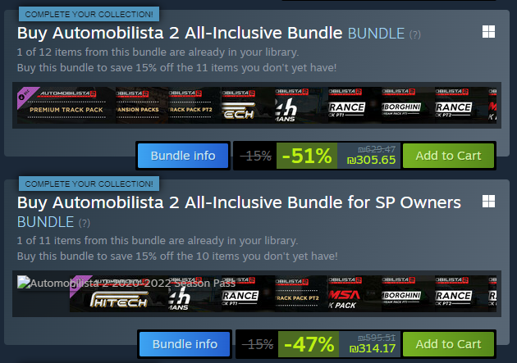The width and height of the screenshot is (517, 363).
Task: Open Lamborghini Dream Pack thumbnail in first bundle
Action: pos(408,105)
